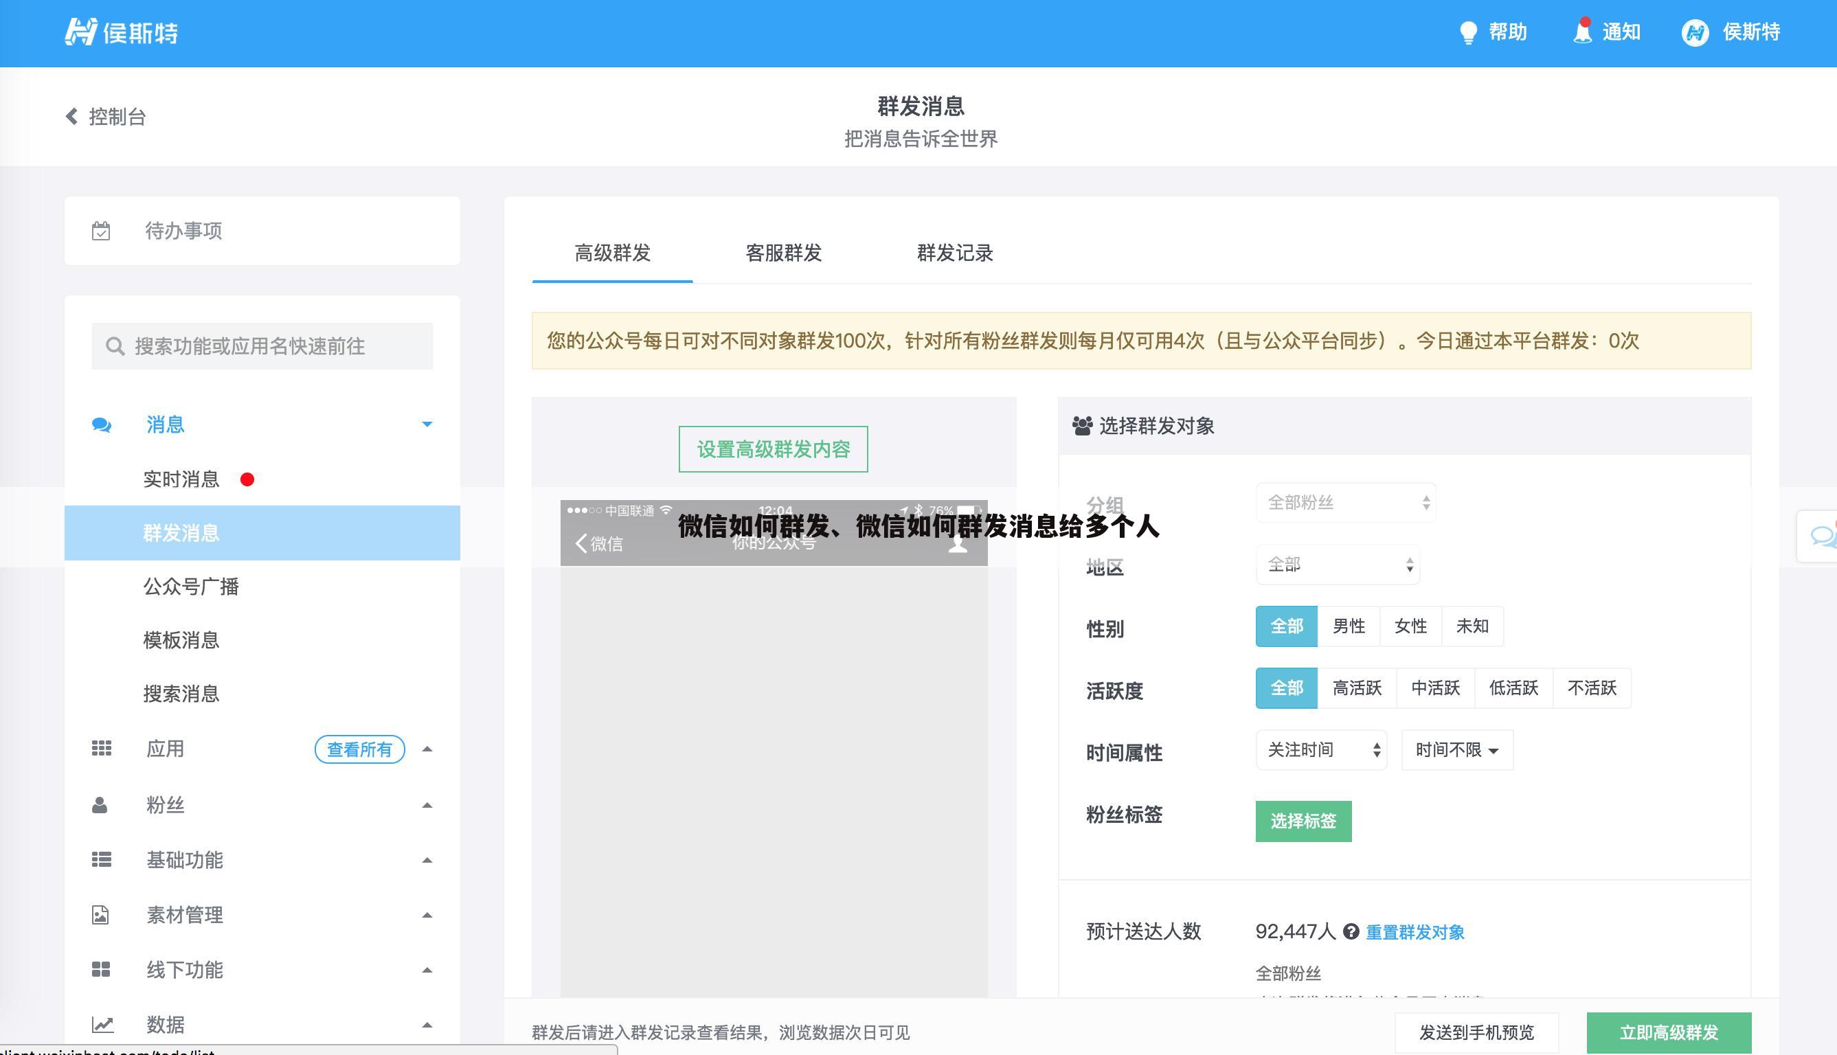Click the search magnifier icon
This screenshot has width=1837, height=1055.
pos(115,345)
